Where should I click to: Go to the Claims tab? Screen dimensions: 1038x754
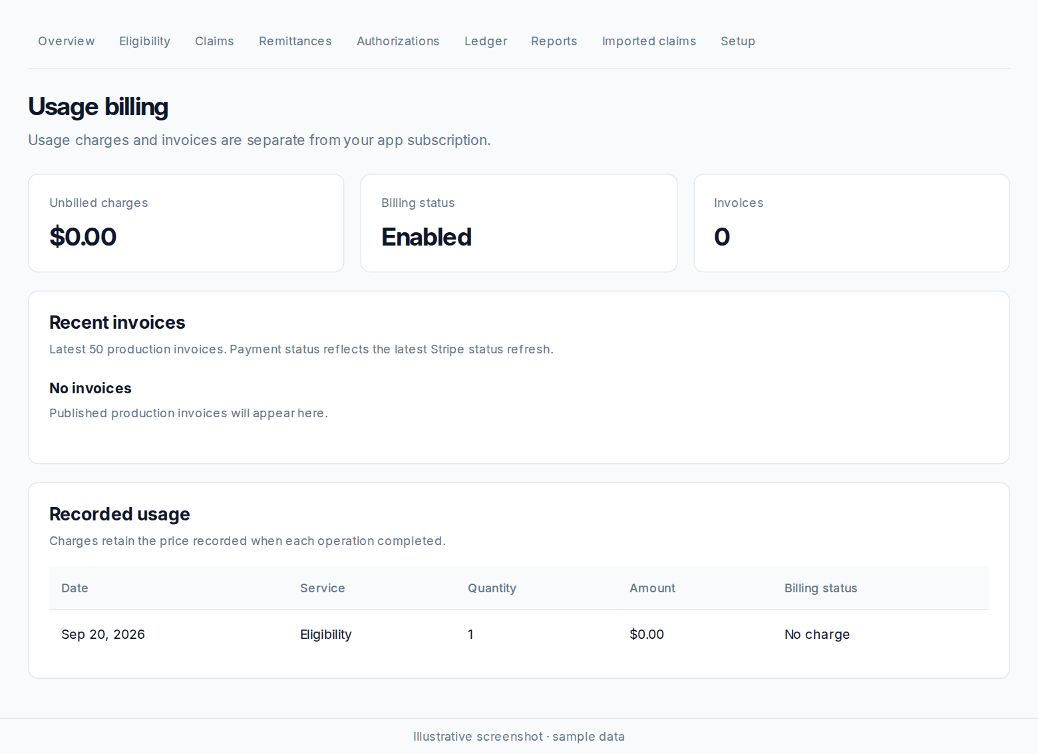coord(214,41)
